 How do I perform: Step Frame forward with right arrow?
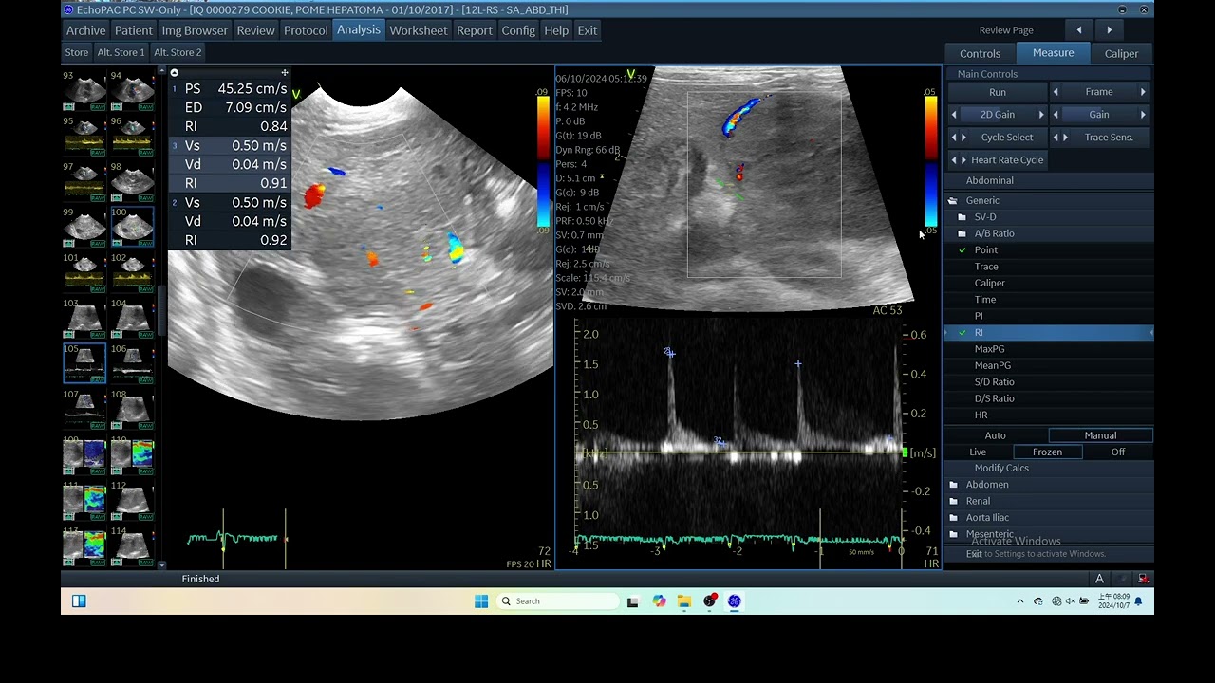[x=1143, y=92]
